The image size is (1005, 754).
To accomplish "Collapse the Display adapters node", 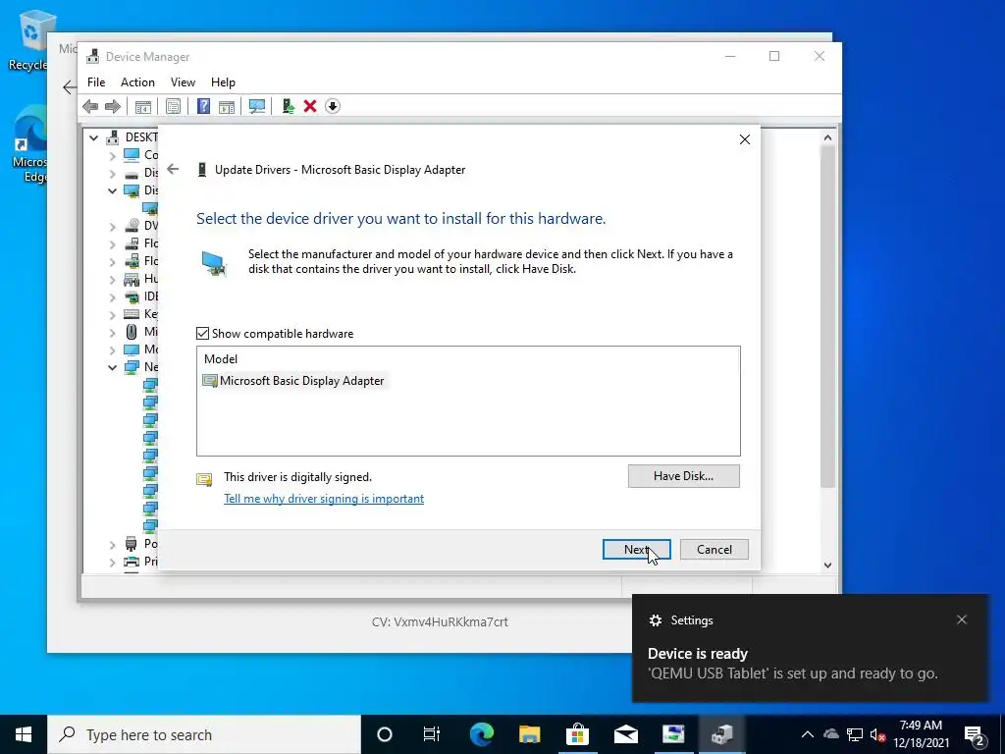I will click(x=113, y=190).
